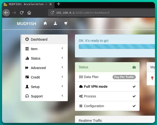Screen dimensions: 157x125
Task: Click the Process label
Action: click(x=90, y=96)
